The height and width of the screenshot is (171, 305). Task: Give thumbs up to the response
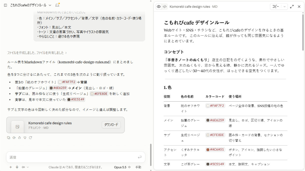(x=19, y=138)
